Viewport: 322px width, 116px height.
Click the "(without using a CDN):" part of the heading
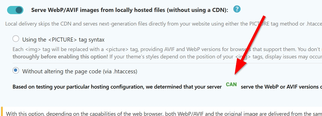tap(198, 10)
